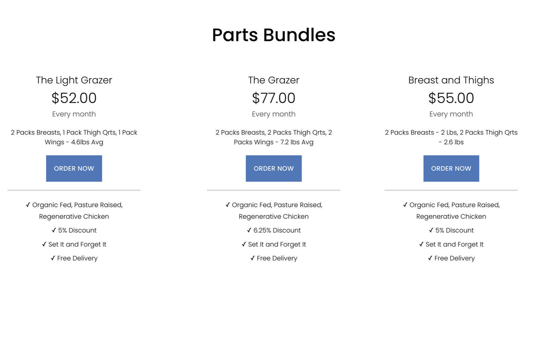Click the 4.6lbs Avg description text

[87, 142]
